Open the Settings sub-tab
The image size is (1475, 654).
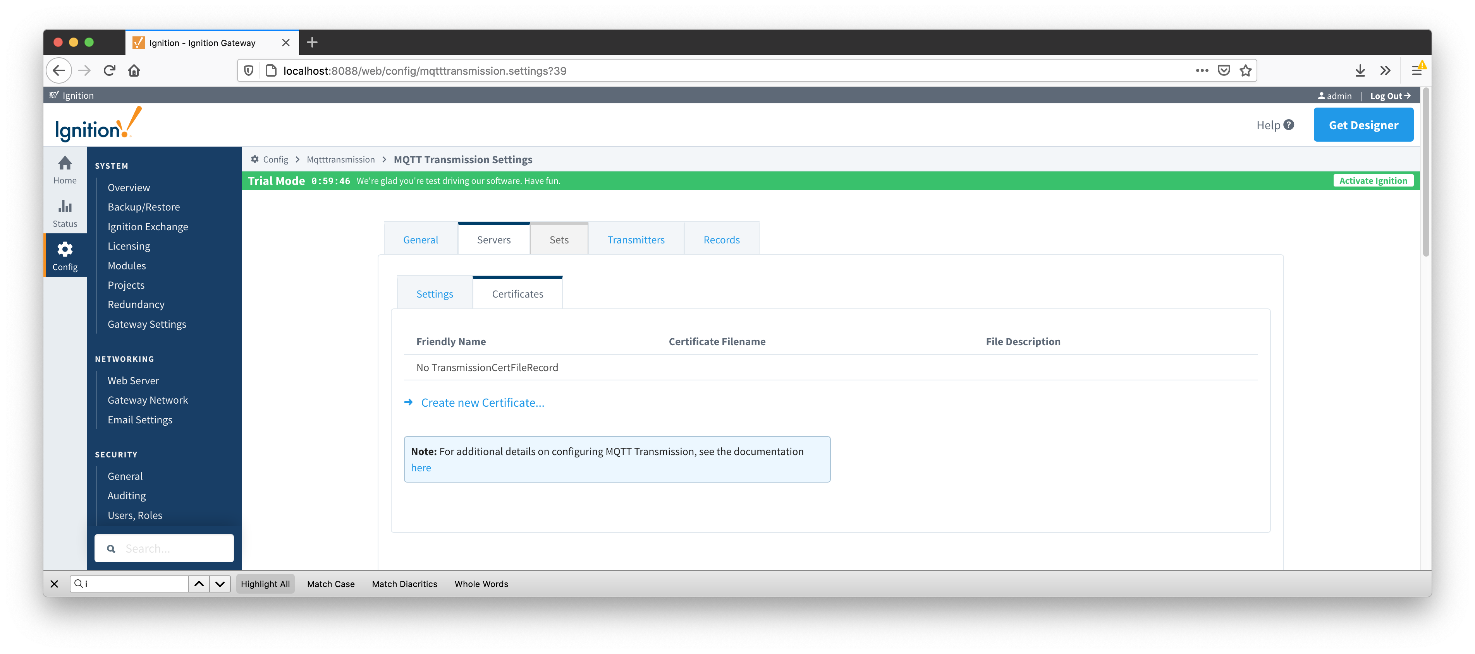pyautogui.click(x=435, y=294)
